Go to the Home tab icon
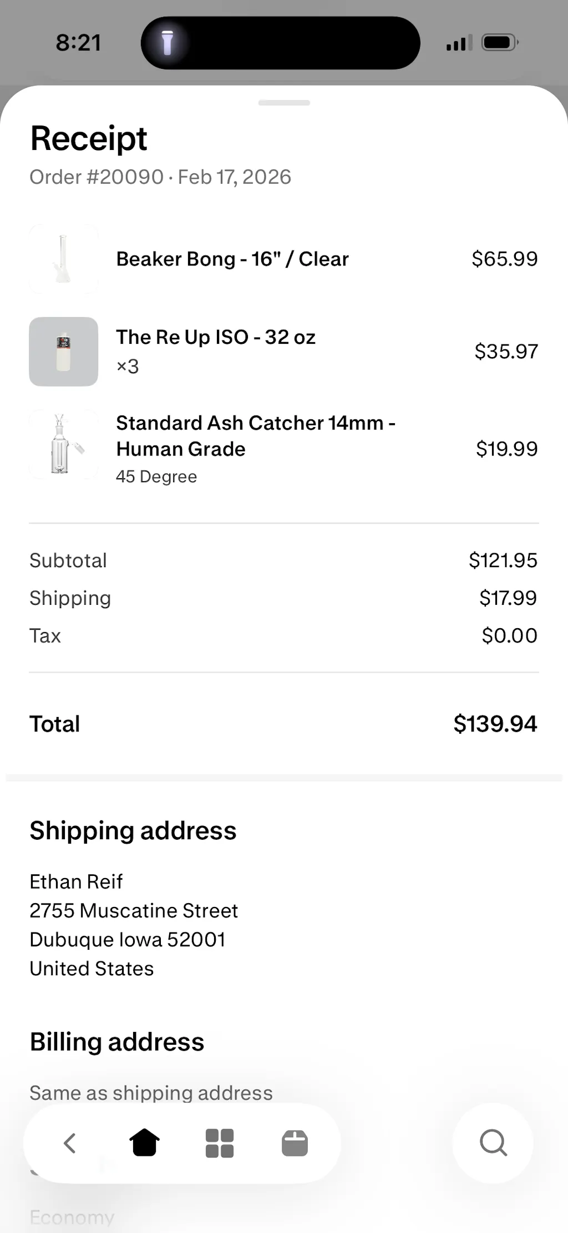The height and width of the screenshot is (1233, 568). click(144, 1143)
